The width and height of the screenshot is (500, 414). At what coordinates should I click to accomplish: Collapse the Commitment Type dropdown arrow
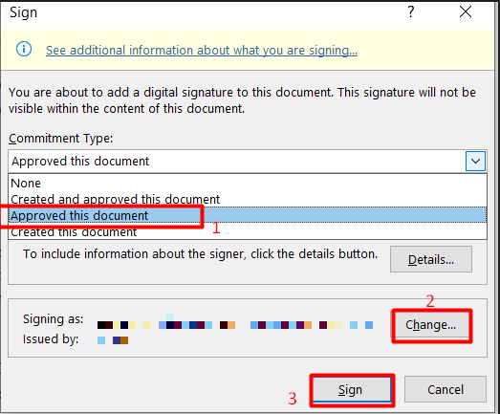pos(475,161)
